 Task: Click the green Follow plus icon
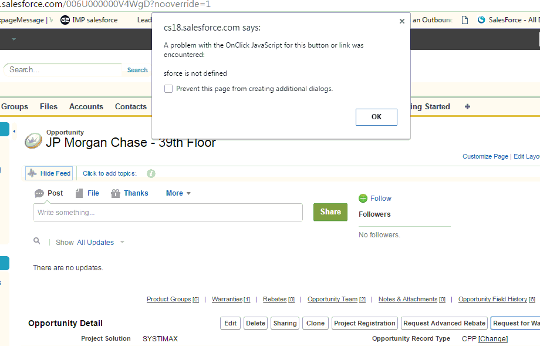(x=363, y=199)
